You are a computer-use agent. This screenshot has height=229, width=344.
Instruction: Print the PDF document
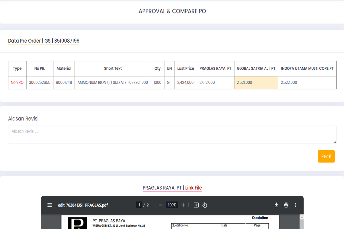click(286, 205)
